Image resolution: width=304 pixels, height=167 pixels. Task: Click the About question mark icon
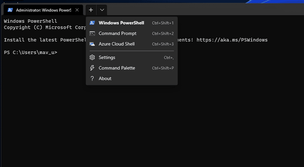click(x=92, y=79)
